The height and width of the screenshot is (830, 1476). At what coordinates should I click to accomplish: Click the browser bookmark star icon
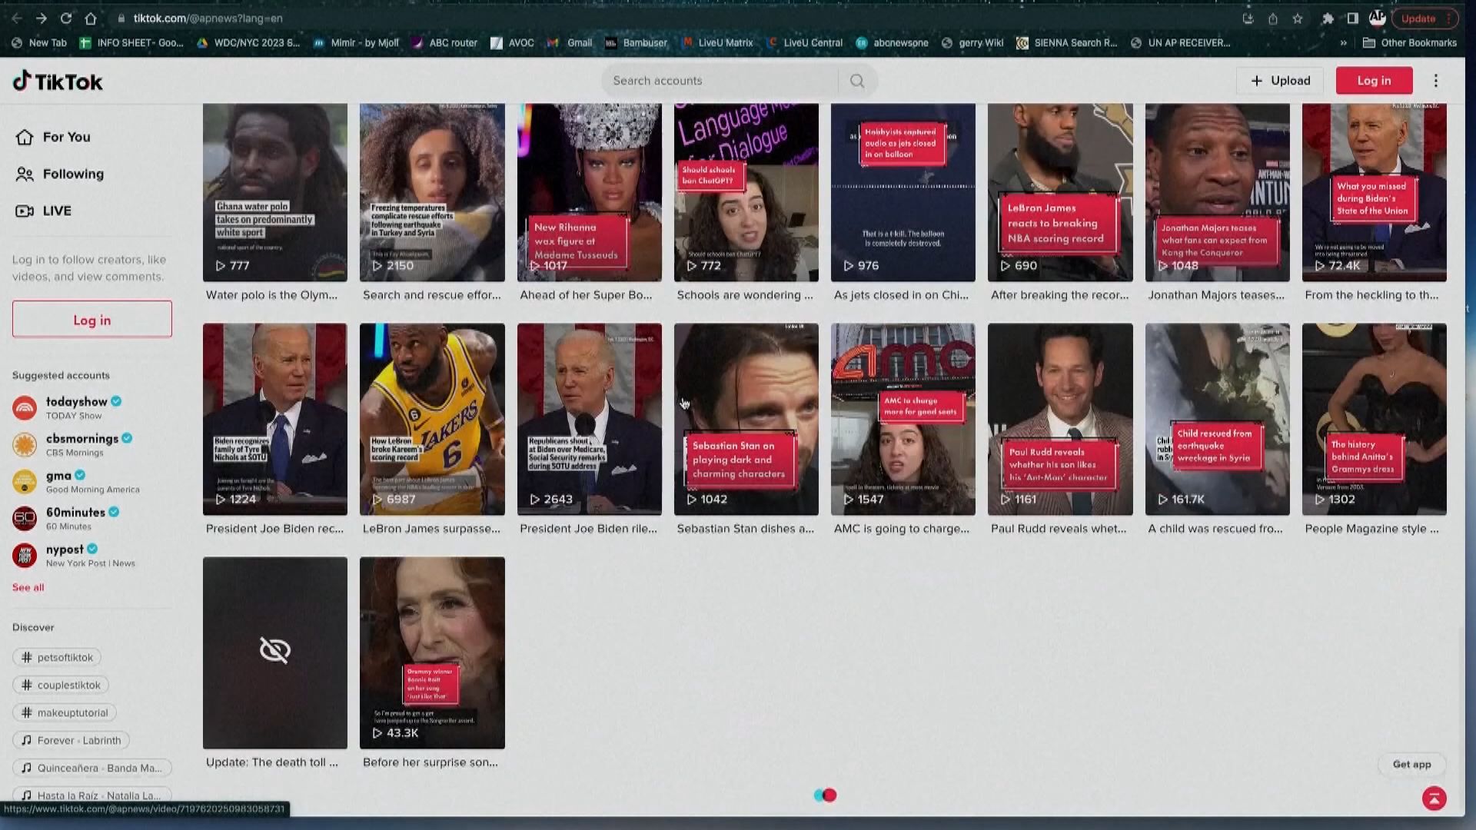[1298, 18]
